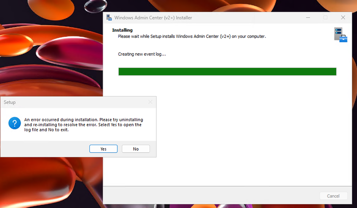Click the server toolbox icon in the installer header

tap(341, 35)
